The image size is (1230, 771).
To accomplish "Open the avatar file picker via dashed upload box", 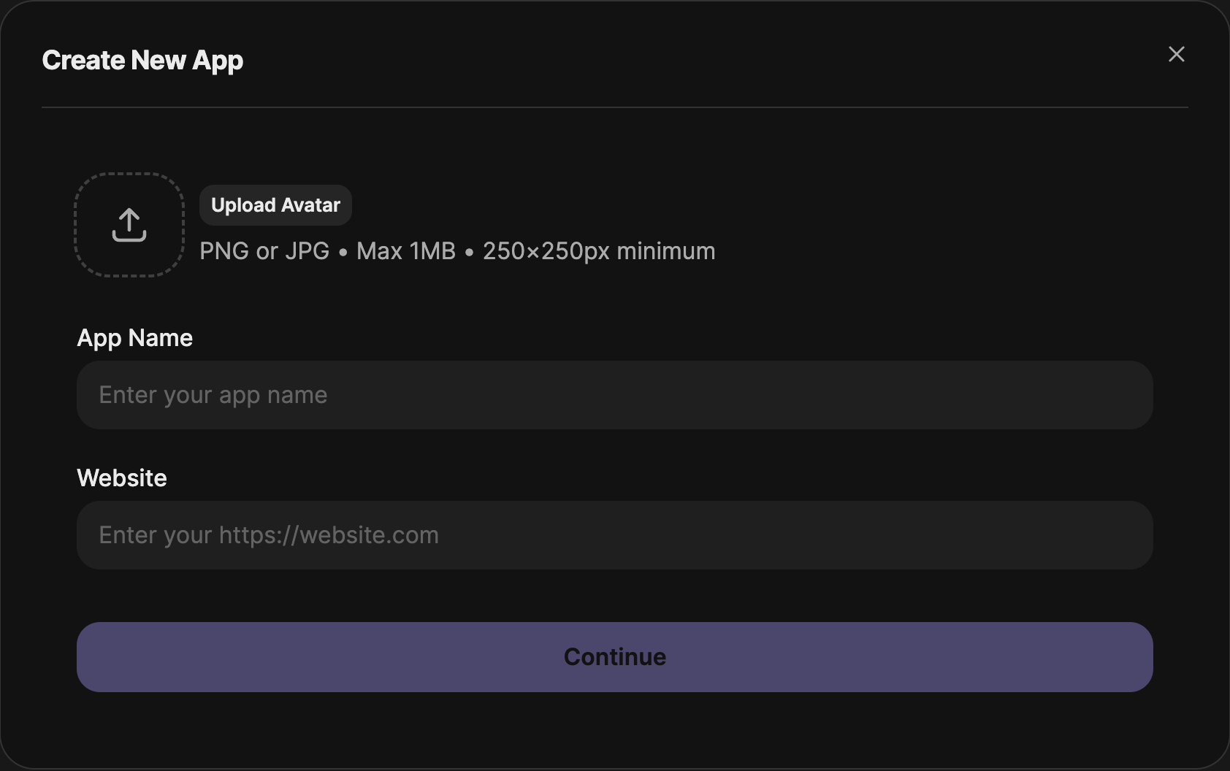I will click(129, 225).
